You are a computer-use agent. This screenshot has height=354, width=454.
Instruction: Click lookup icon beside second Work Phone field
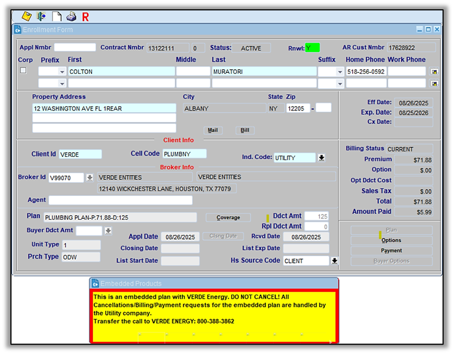434,84
